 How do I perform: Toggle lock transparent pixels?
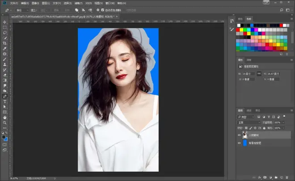pyautogui.click(x=246, y=128)
